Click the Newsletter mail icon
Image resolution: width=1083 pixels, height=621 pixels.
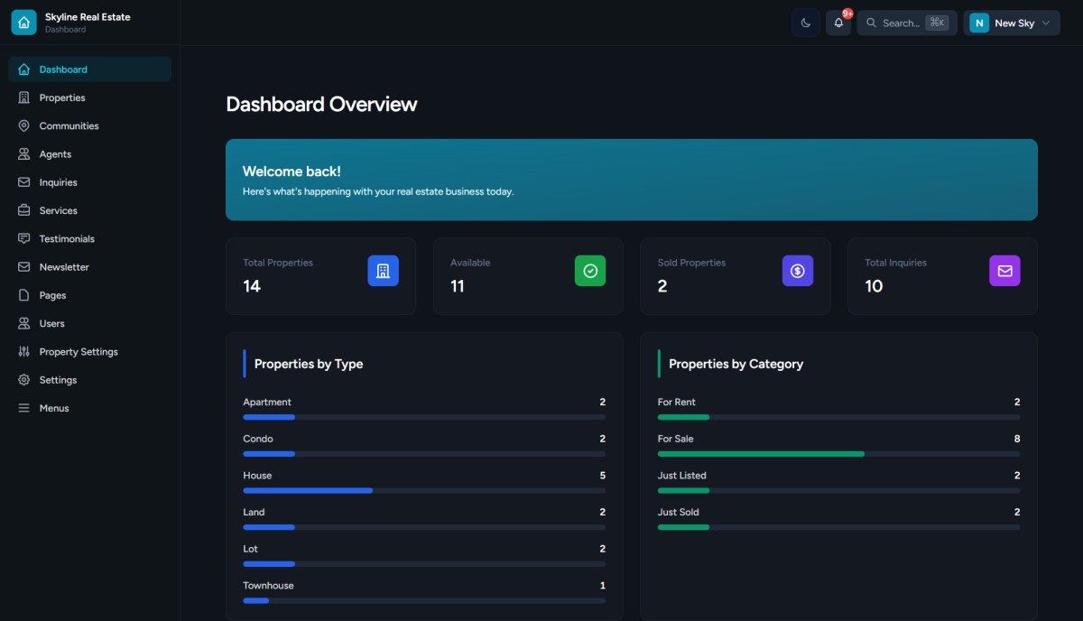(24, 267)
